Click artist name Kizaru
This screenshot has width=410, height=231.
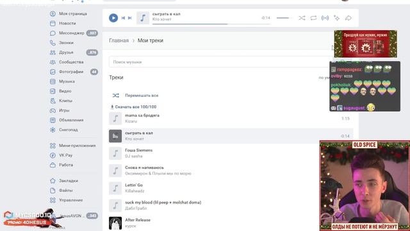[x=131, y=121]
